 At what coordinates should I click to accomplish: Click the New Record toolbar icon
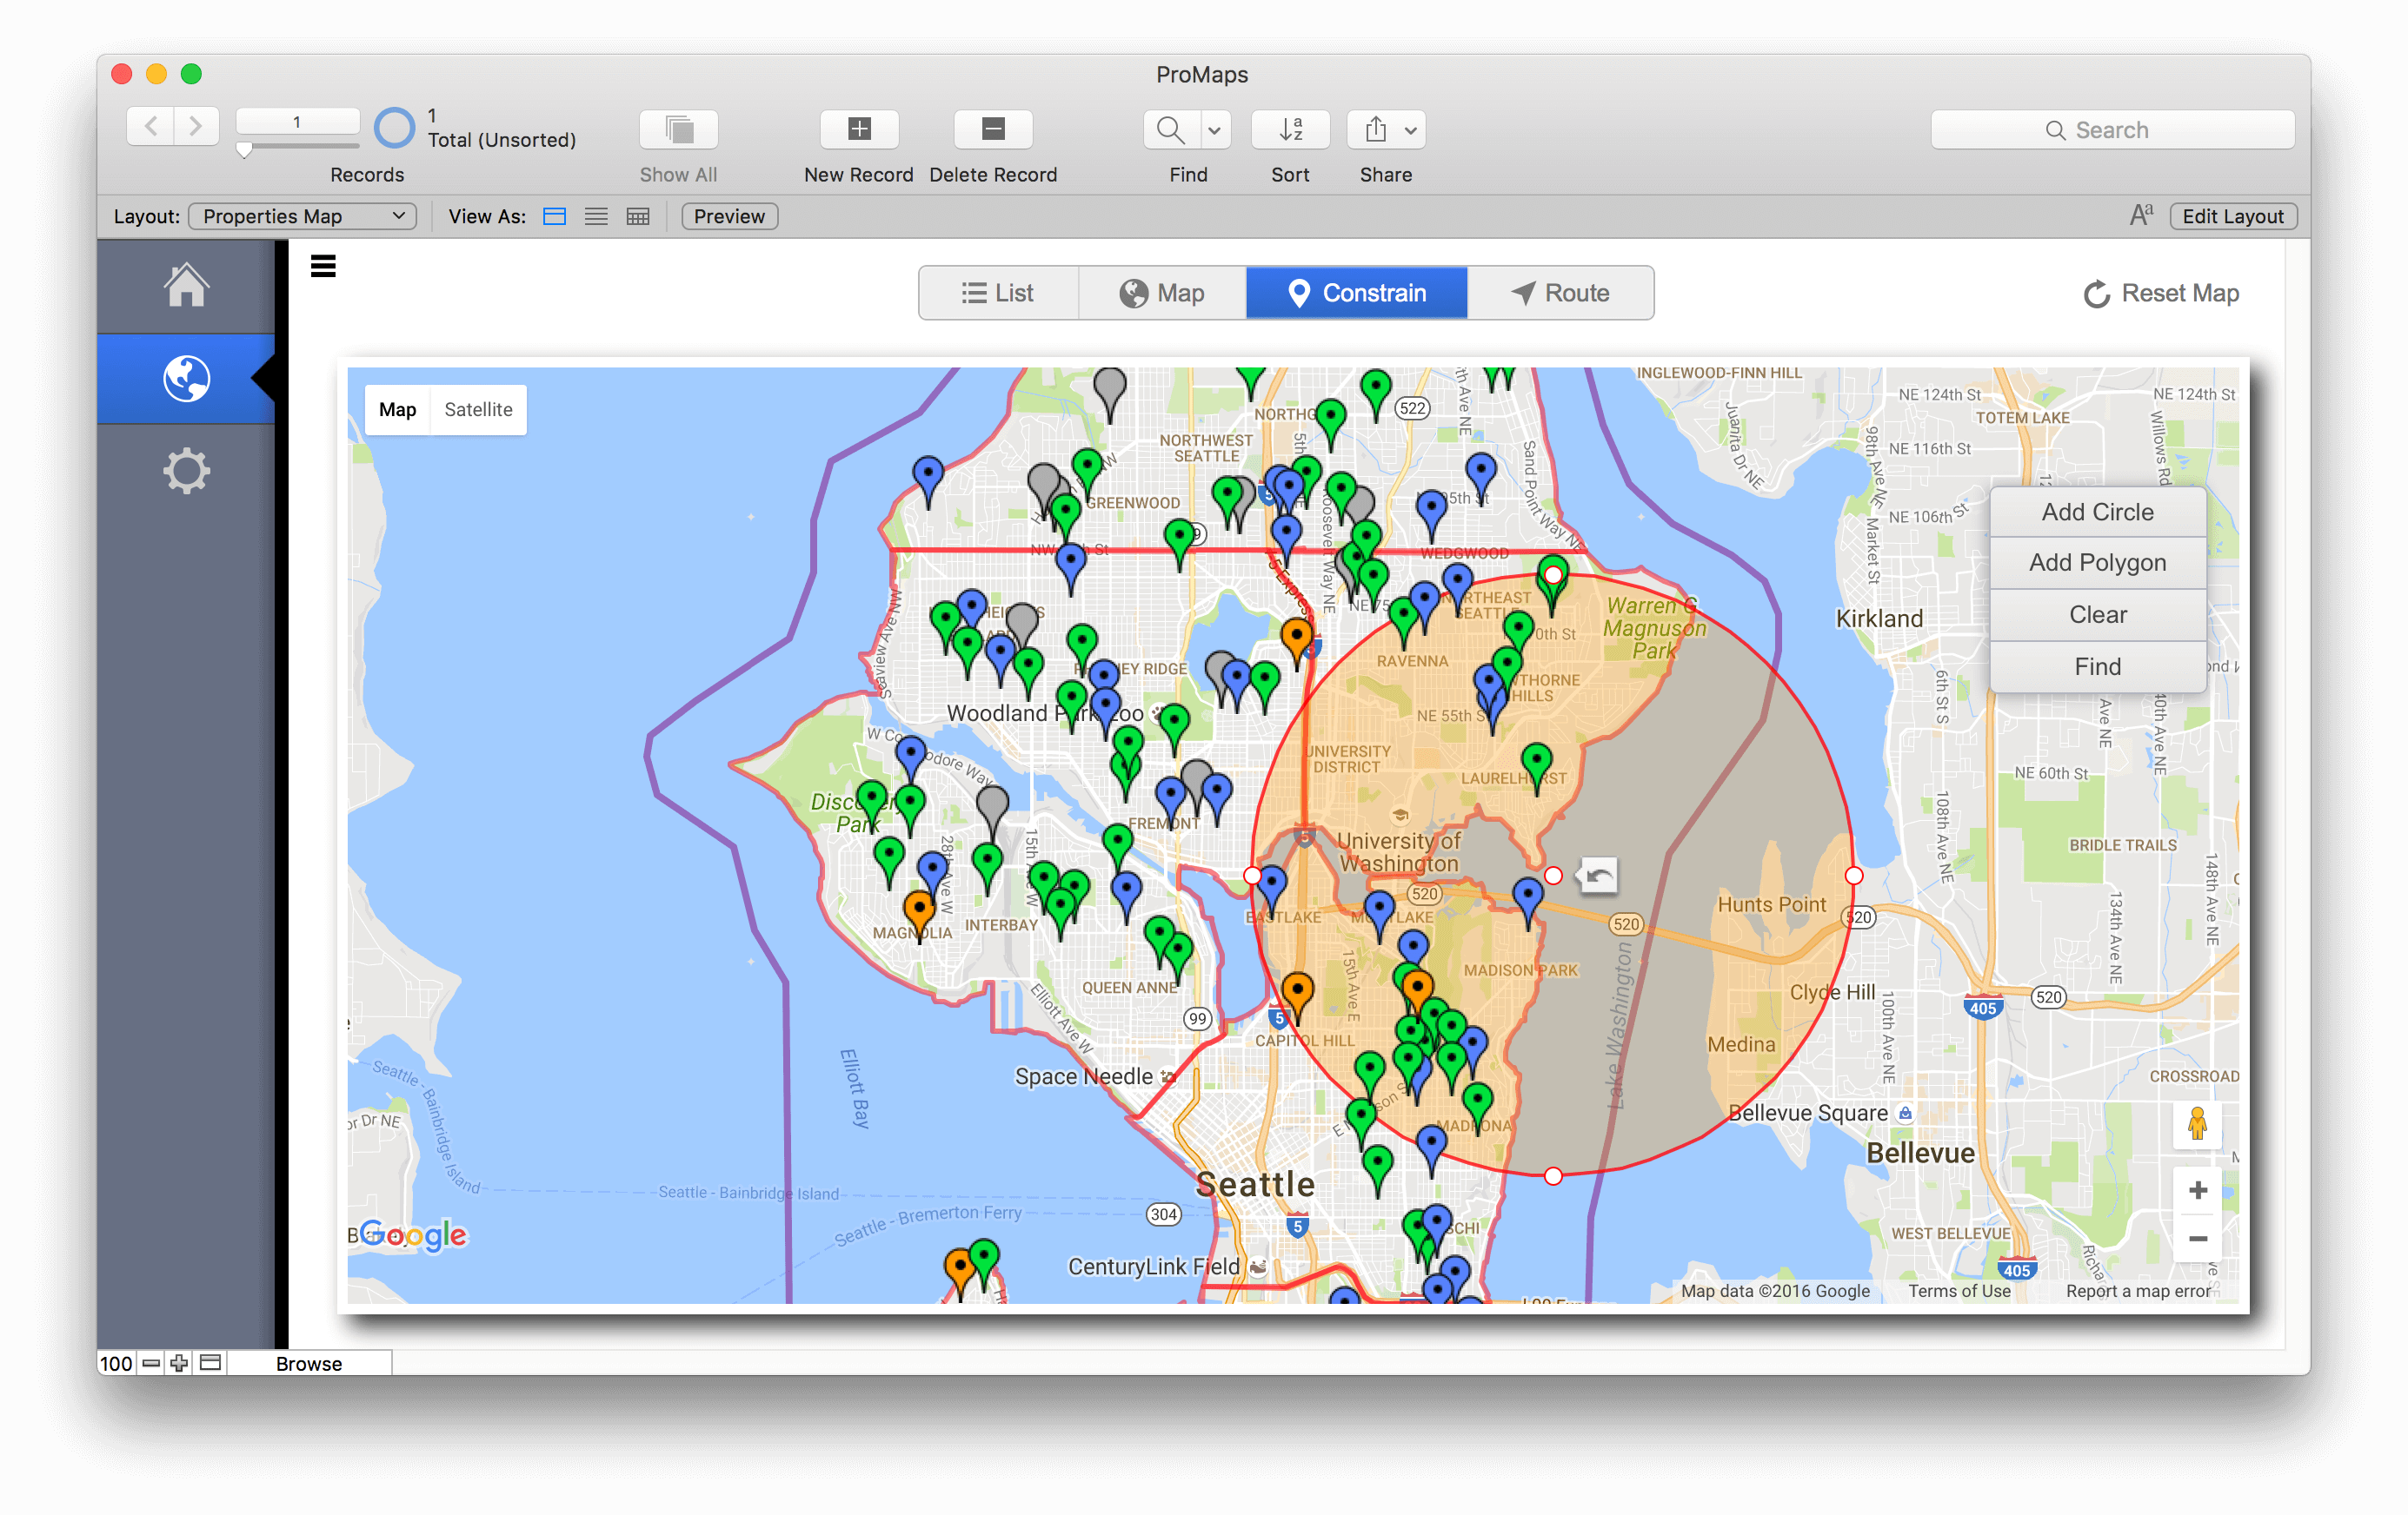coord(859,129)
